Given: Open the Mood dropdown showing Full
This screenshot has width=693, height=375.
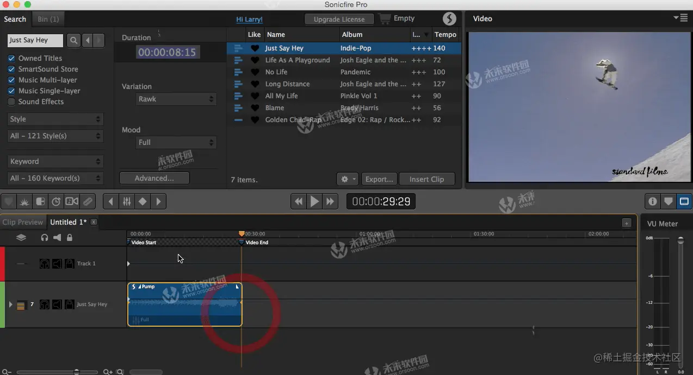Looking at the screenshot, I should tap(176, 142).
